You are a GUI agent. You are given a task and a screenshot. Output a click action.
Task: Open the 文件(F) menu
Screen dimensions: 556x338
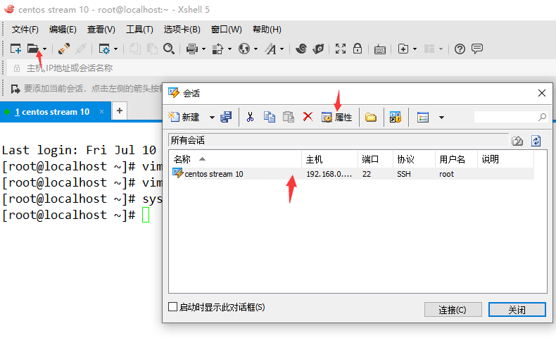(25, 30)
